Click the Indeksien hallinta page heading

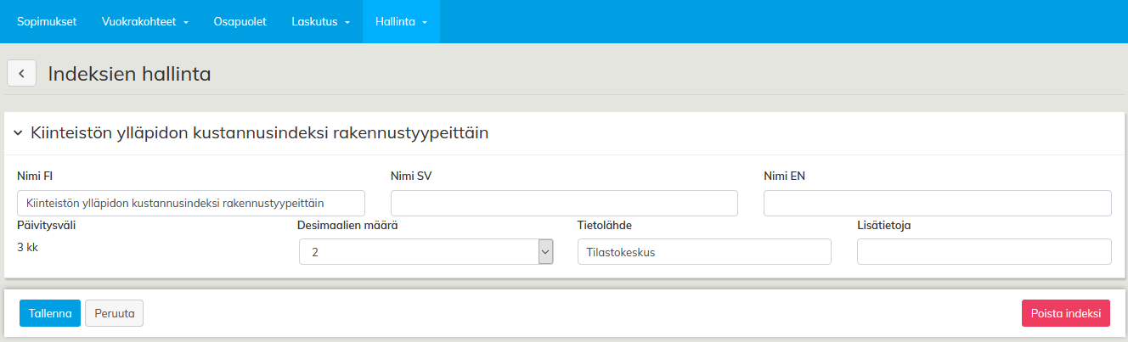[129, 74]
